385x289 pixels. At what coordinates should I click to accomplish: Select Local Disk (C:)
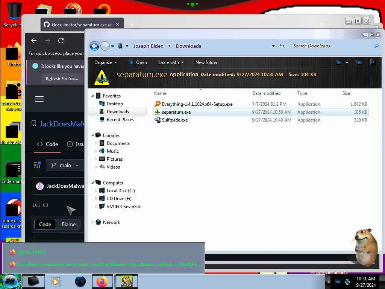click(x=121, y=191)
